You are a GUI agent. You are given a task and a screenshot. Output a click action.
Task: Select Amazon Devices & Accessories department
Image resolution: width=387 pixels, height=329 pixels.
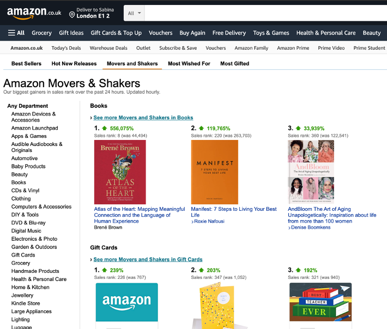pyautogui.click(x=34, y=117)
